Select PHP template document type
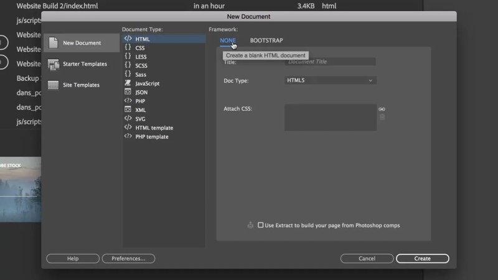Image resolution: width=498 pixels, height=280 pixels. (164, 137)
